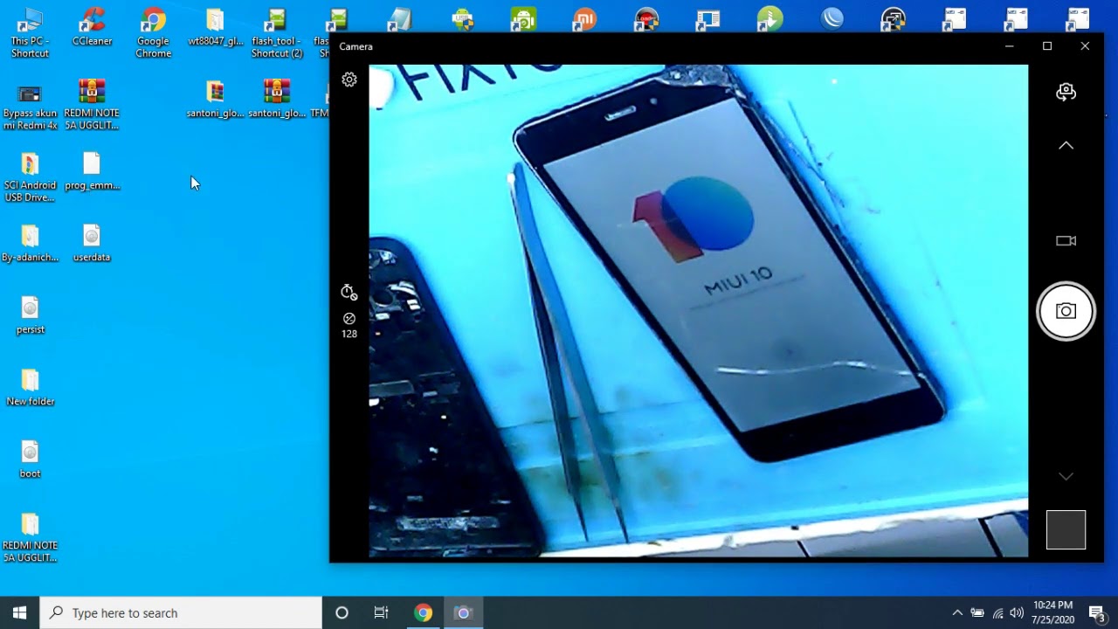Image resolution: width=1118 pixels, height=629 pixels.
Task: Open Task View on the taskbar
Action: point(382,612)
